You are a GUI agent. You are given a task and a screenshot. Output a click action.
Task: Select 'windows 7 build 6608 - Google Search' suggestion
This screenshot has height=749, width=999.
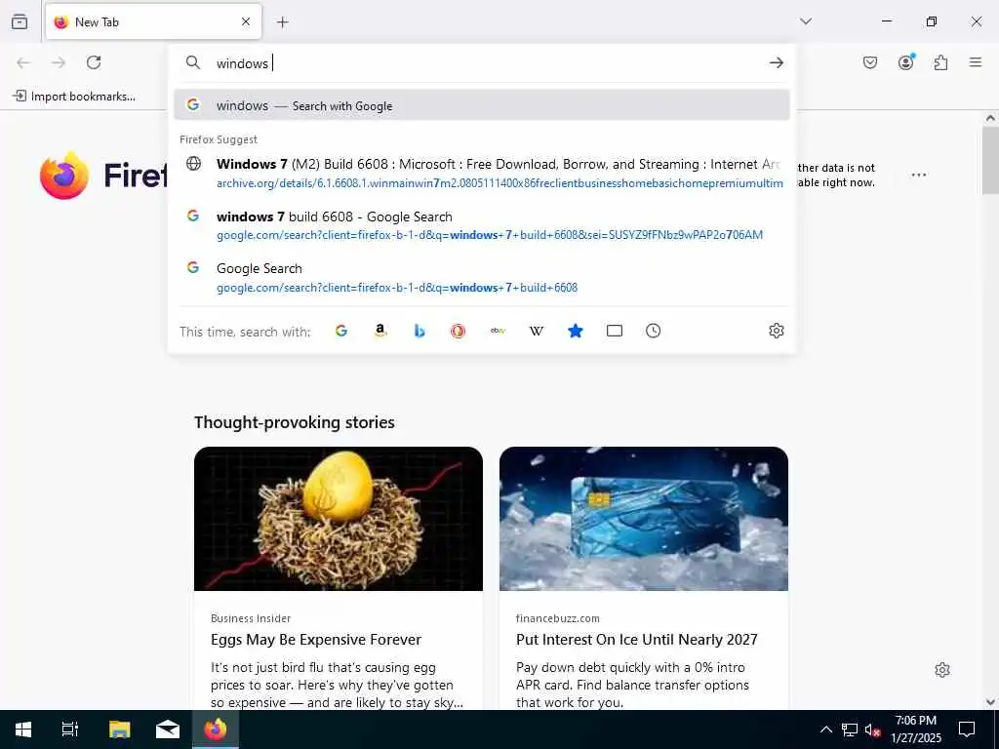click(482, 225)
